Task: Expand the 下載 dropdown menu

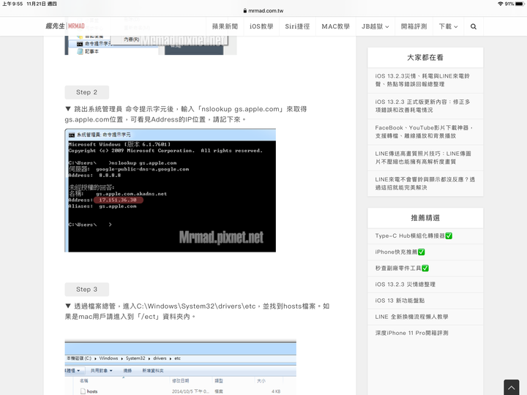Action: (x=449, y=26)
